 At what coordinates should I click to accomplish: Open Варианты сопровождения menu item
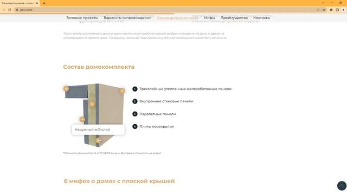click(127, 18)
